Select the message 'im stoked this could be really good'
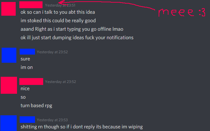210x131 pixels. [x=58, y=21]
